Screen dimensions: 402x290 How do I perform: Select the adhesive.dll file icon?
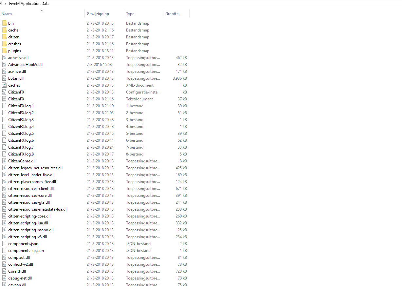[4, 57]
